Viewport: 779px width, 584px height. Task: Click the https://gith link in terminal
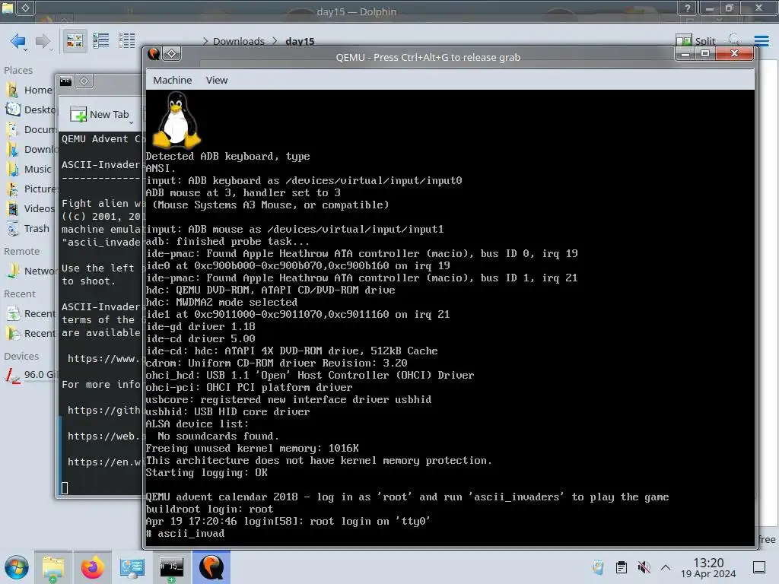coord(103,410)
